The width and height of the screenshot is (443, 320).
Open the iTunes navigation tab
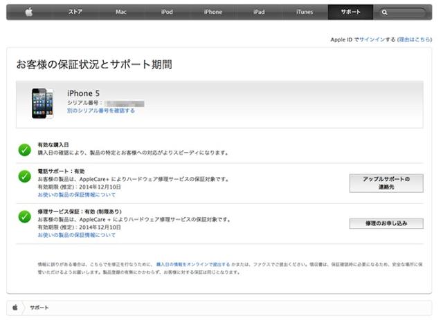tap(305, 12)
